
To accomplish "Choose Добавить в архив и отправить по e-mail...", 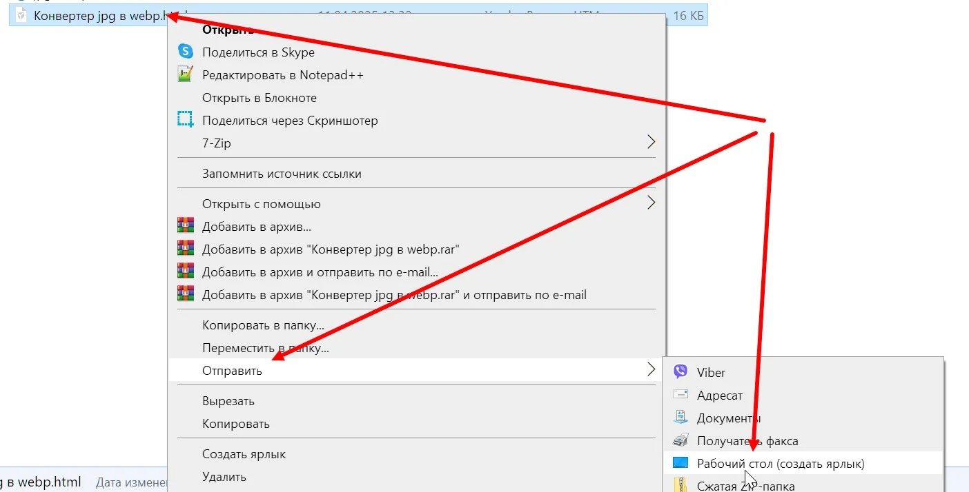I will pos(320,272).
